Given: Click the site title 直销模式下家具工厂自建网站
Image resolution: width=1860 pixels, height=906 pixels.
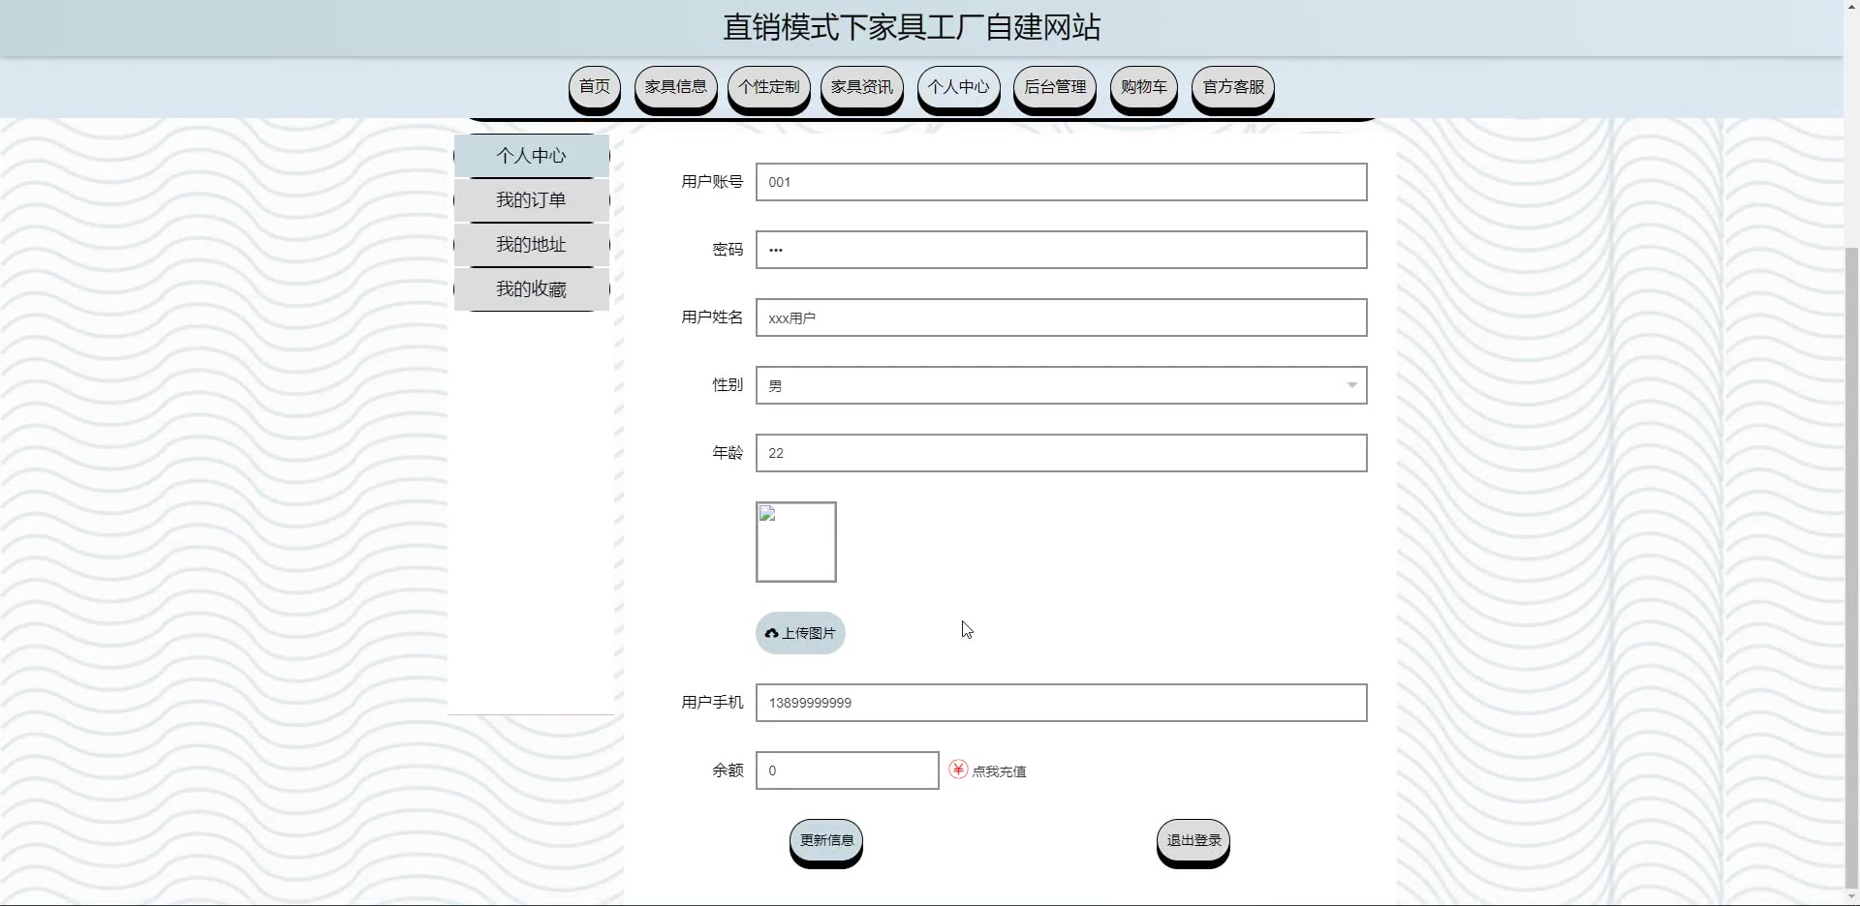Looking at the screenshot, I should [x=912, y=27].
